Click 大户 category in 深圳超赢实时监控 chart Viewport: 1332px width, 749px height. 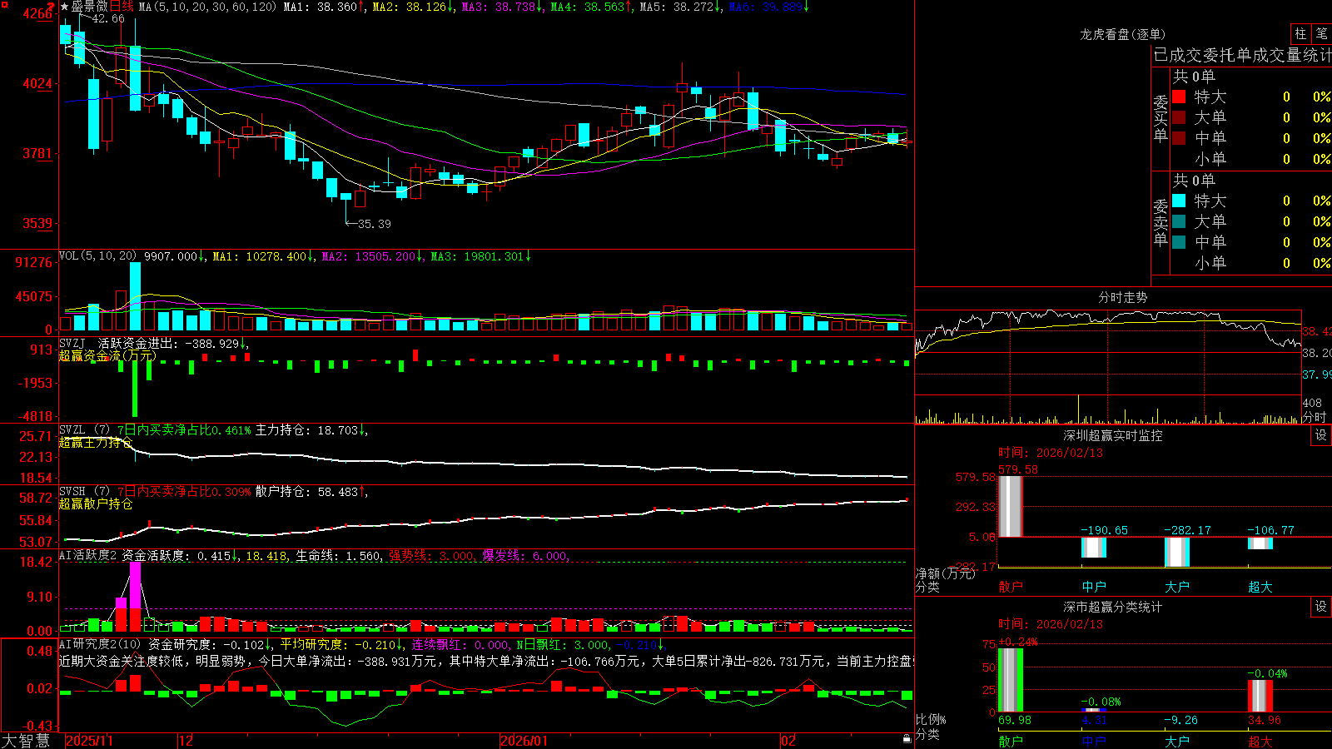(x=1177, y=587)
